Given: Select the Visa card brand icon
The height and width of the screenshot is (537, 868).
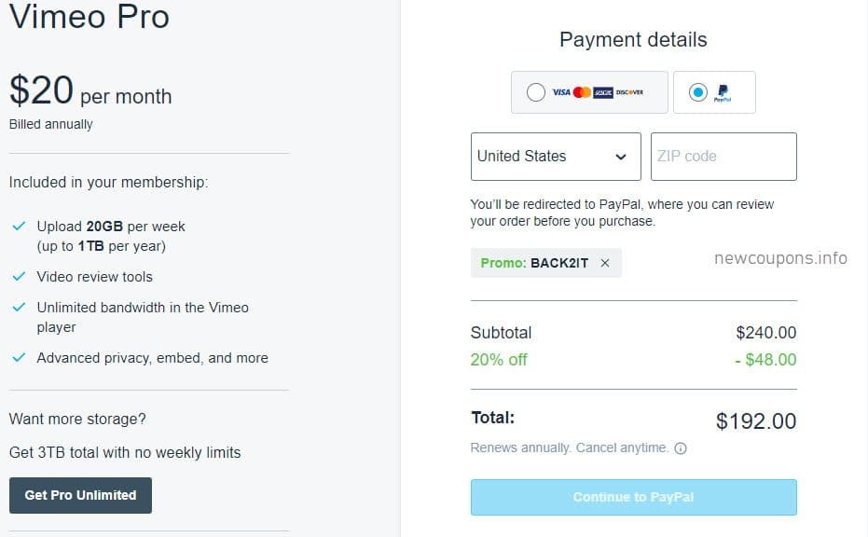Looking at the screenshot, I should 559,91.
